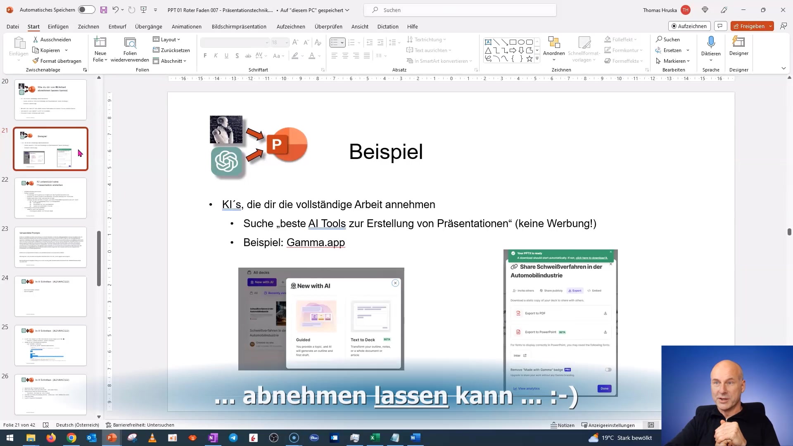Toggle bullet list formatting
Screen dimensions: 793x446
[335, 43]
